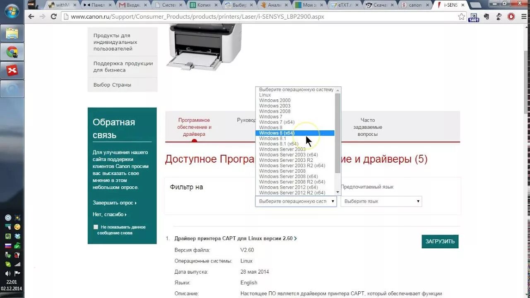Click the power plug tray icon
This screenshot has width=530, height=298.
coord(17,255)
